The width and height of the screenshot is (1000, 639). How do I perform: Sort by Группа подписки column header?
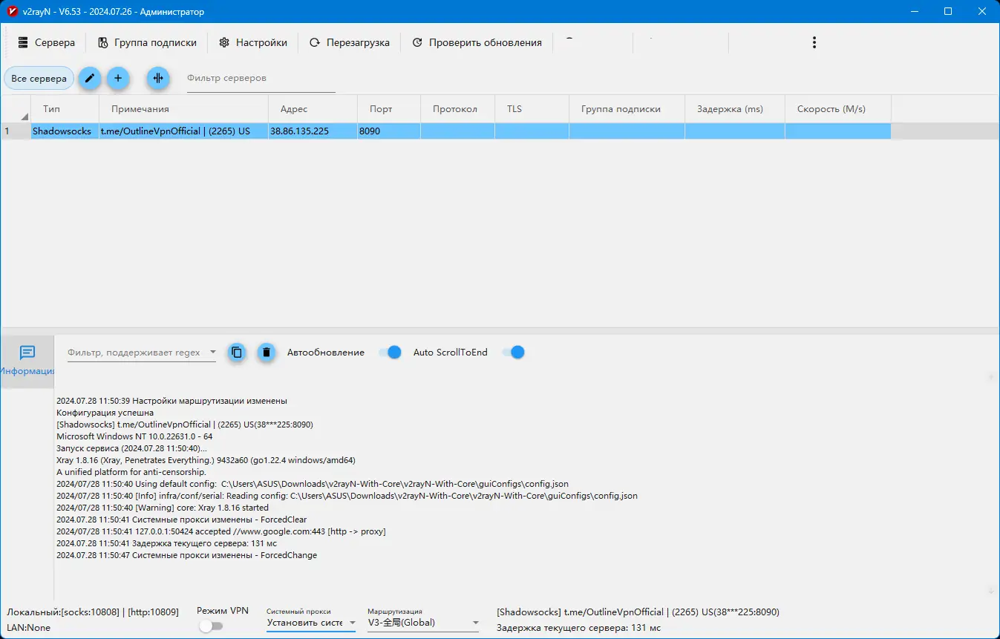coord(627,109)
